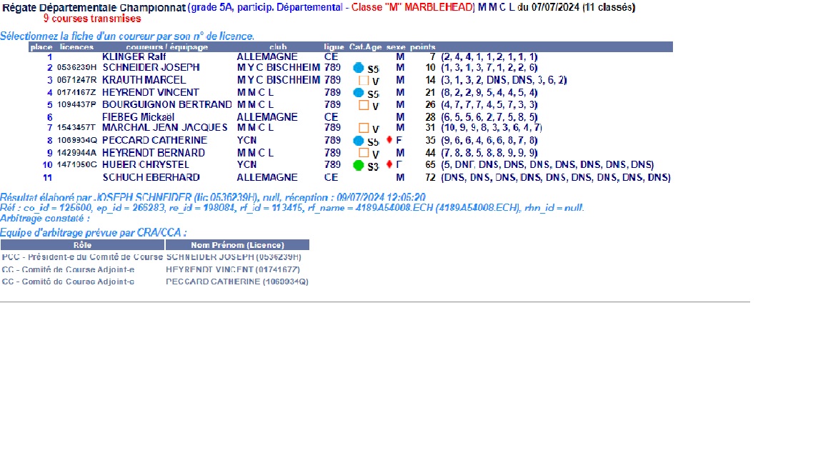Click the orange V square icon for KRAUTH MARCEL

[363, 81]
